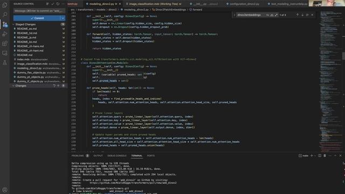The width and height of the screenshot is (345, 194).
Task: Expand the replace toggle arrow in the find widget
Action: point(234,15)
